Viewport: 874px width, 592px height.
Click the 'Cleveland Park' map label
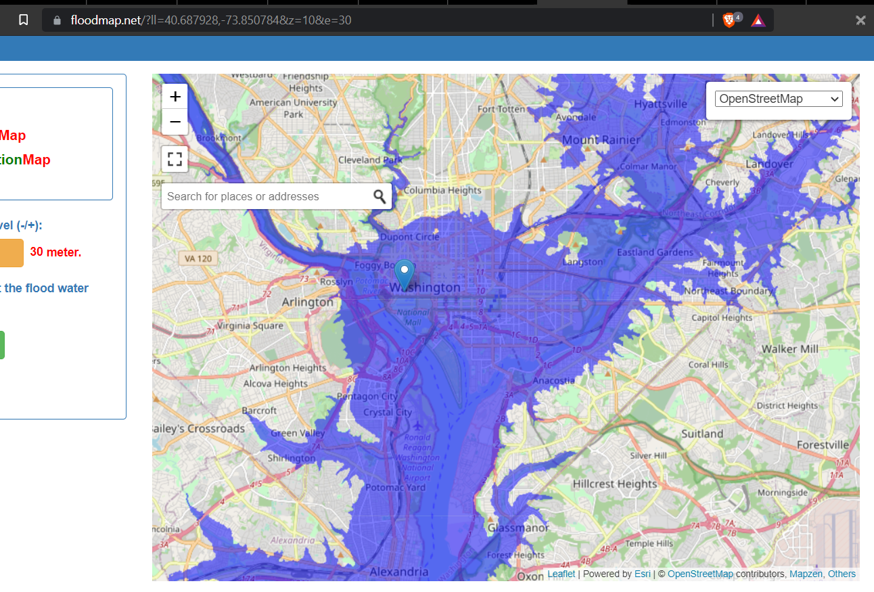[x=370, y=160]
